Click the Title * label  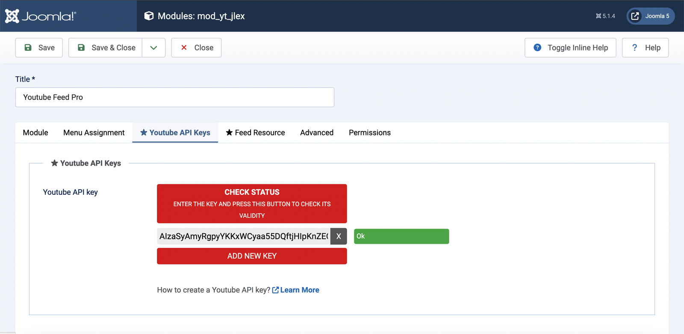coord(25,79)
